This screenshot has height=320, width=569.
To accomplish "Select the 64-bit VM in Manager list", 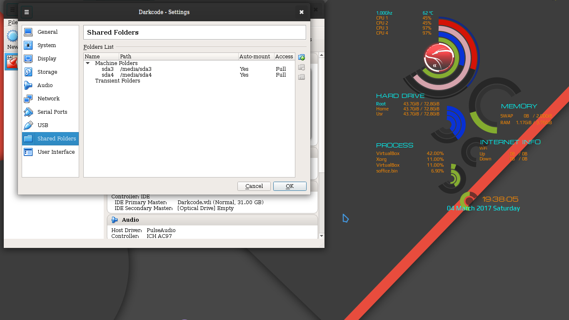I will [x=11, y=61].
